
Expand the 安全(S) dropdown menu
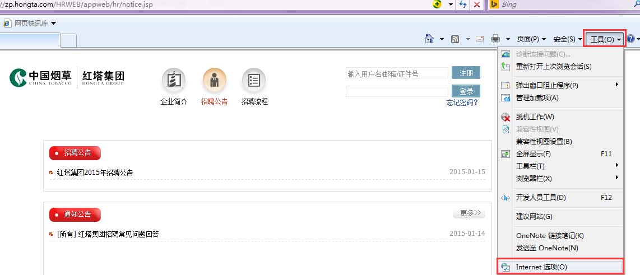point(567,39)
